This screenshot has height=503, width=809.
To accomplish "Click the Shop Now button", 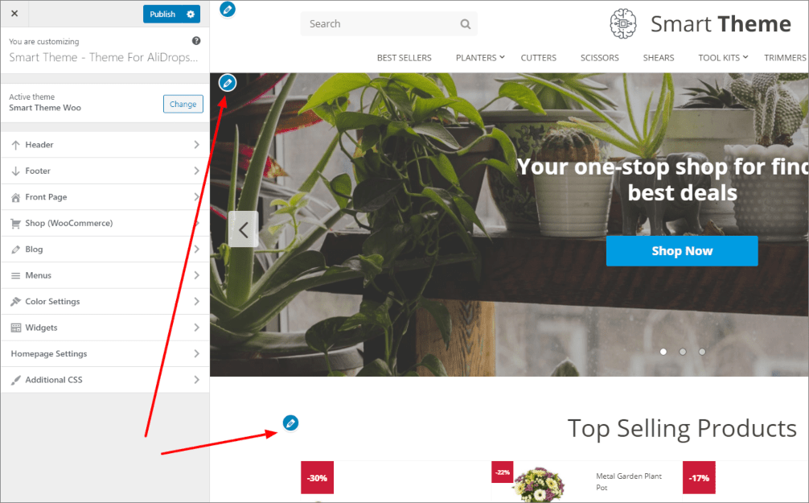I will (x=682, y=251).
